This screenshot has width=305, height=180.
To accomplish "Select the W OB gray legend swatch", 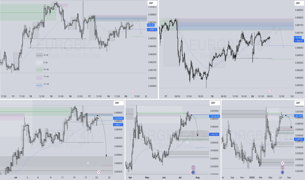I will (39, 55).
